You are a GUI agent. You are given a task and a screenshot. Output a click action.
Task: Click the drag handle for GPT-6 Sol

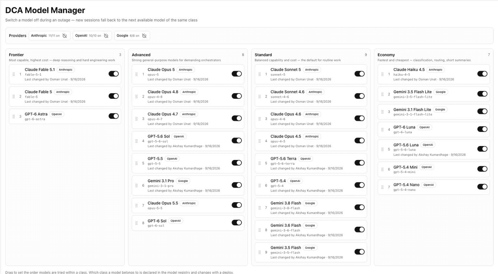pos(137,223)
